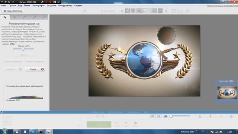238x134 pixels.
Task: Select fourth filmstrip thumbnail
Action: click(144, 11)
